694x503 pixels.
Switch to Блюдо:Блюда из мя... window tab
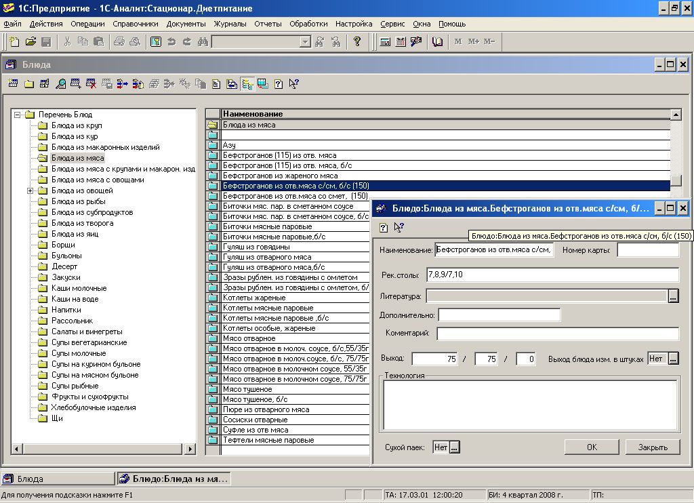click(174, 479)
